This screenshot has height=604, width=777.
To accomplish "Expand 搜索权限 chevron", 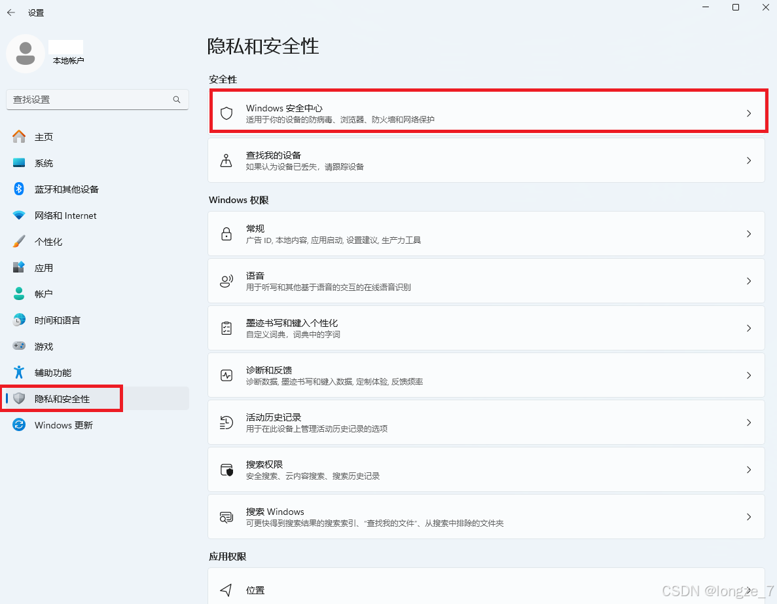I will point(749,469).
